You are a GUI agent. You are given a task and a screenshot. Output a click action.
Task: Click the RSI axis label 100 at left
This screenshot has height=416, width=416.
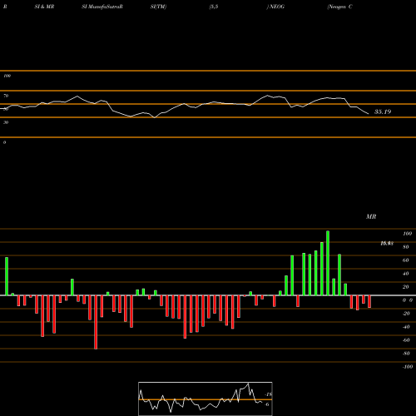[x=7, y=76]
